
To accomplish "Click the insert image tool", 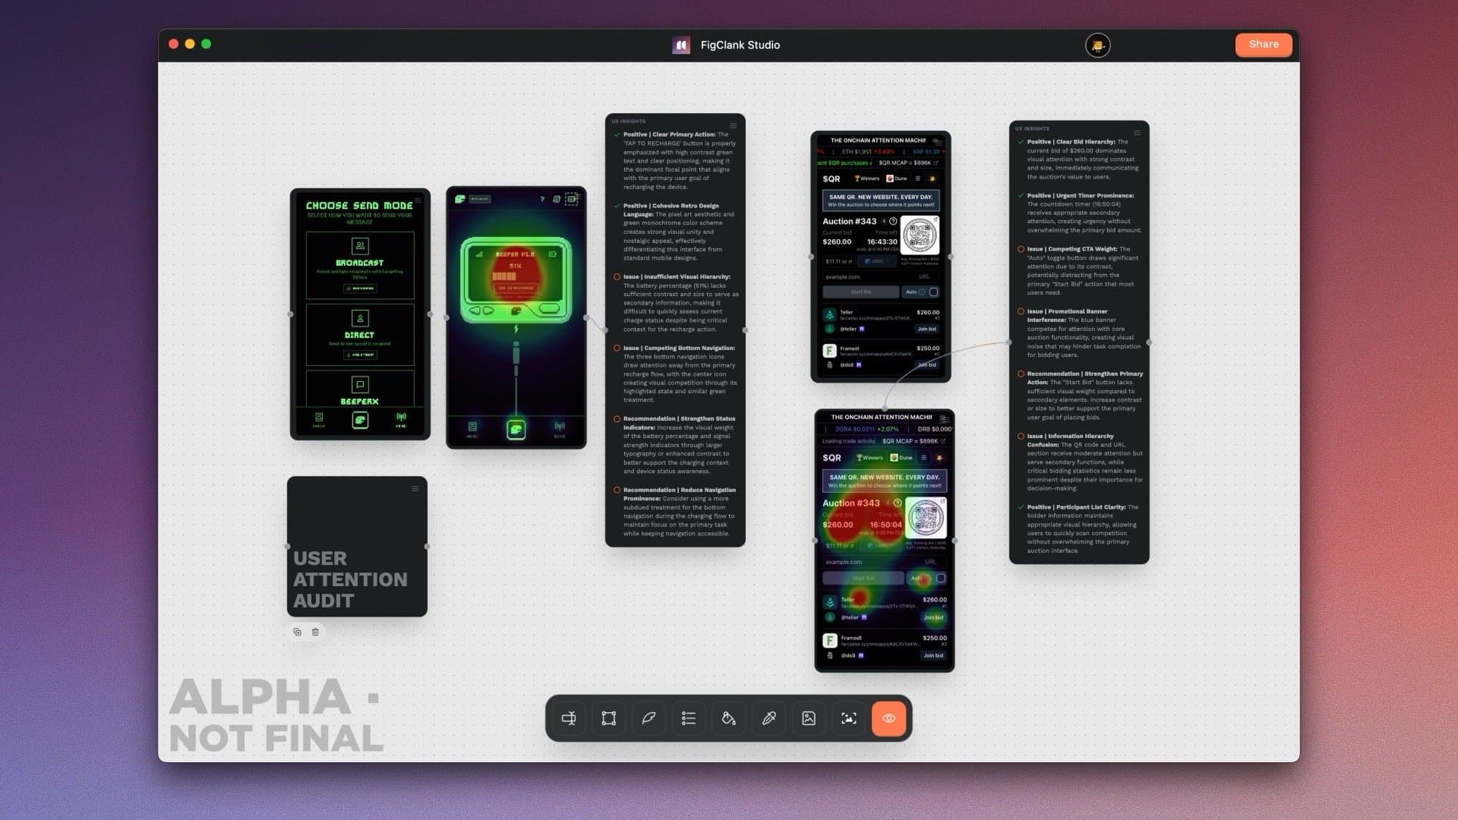I will pos(808,719).
